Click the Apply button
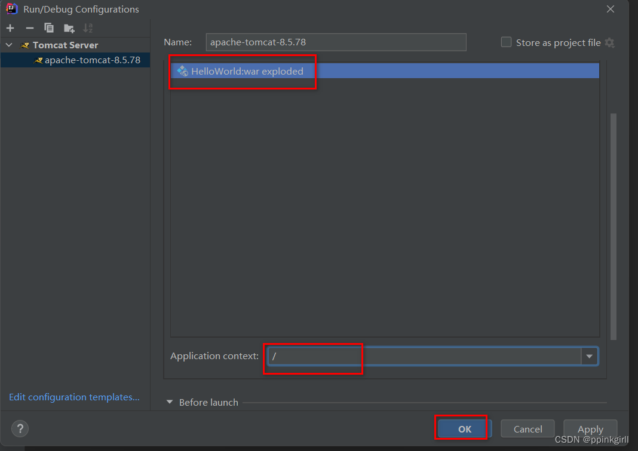Image resolution: width=638 pixels, height=451 pixels. pyautogui.click(x=590, y=429)
